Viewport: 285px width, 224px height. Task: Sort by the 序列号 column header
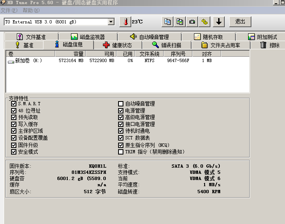178,54
